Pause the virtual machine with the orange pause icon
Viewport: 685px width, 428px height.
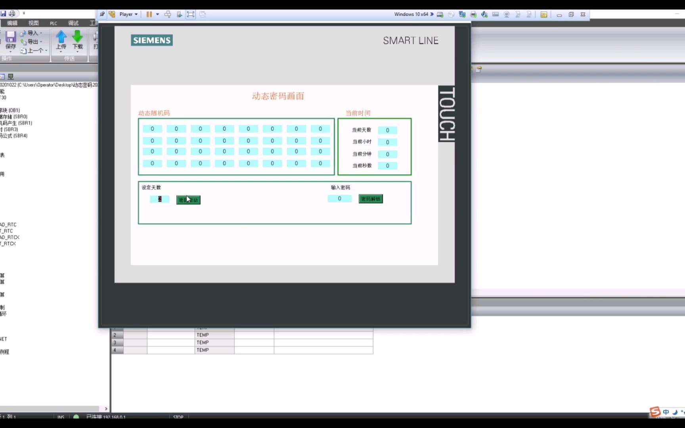pos(149,14)
